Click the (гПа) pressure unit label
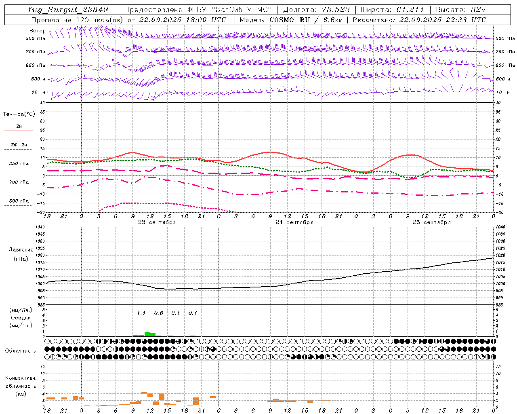 (21, 259)
